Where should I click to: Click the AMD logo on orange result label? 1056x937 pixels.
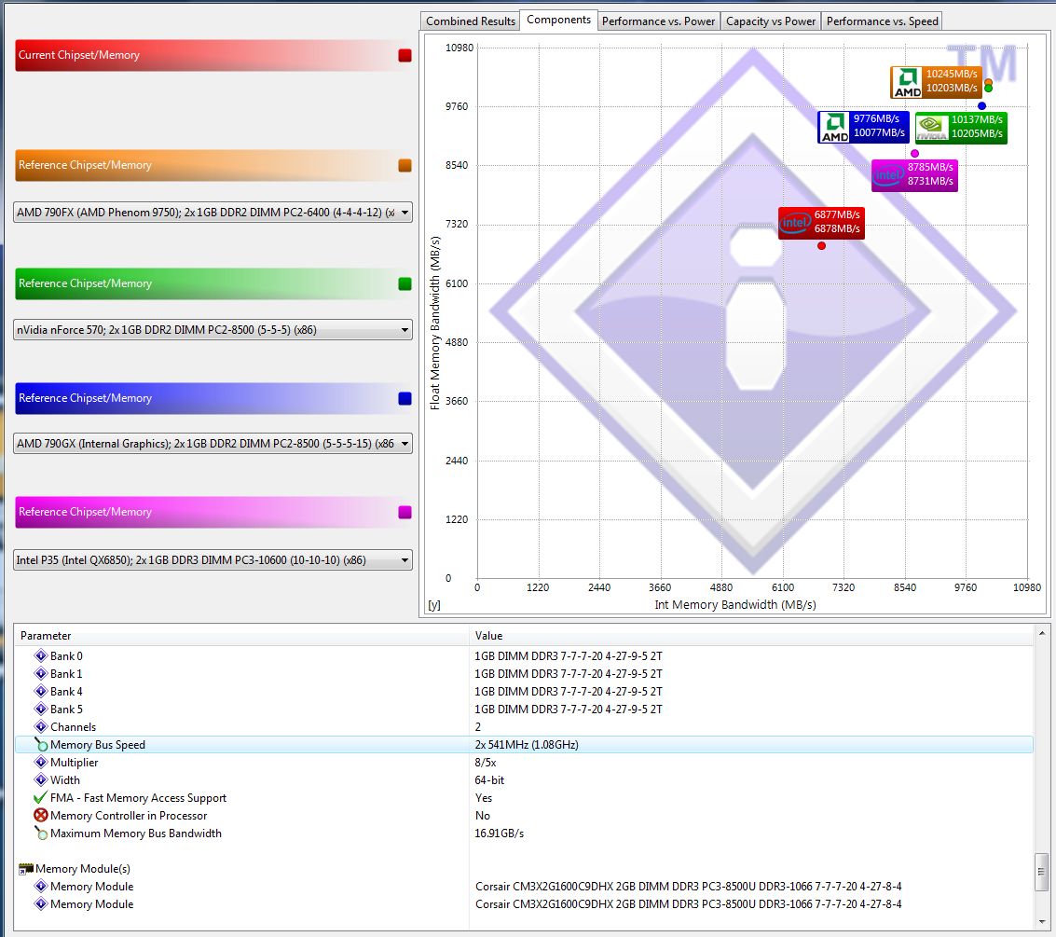click(x=907, y=82)
